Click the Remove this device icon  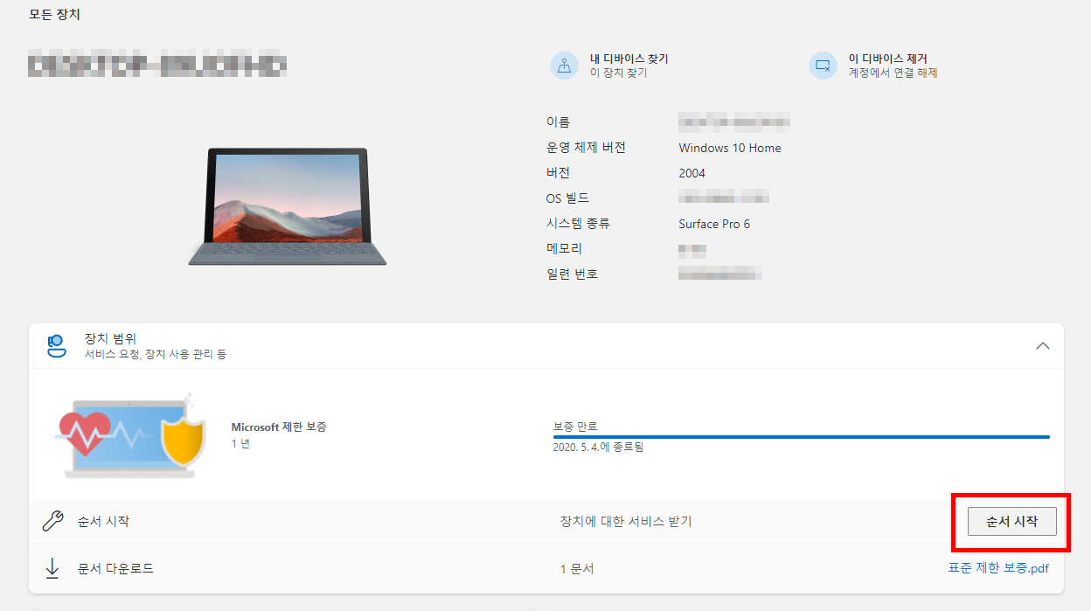point(823,66)
